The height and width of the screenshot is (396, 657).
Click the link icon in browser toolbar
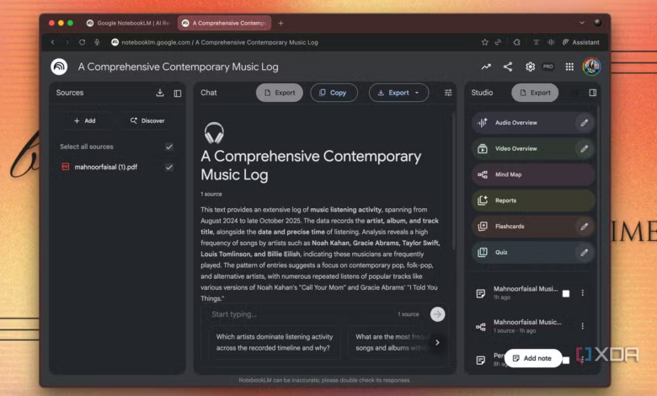(498, 42)
